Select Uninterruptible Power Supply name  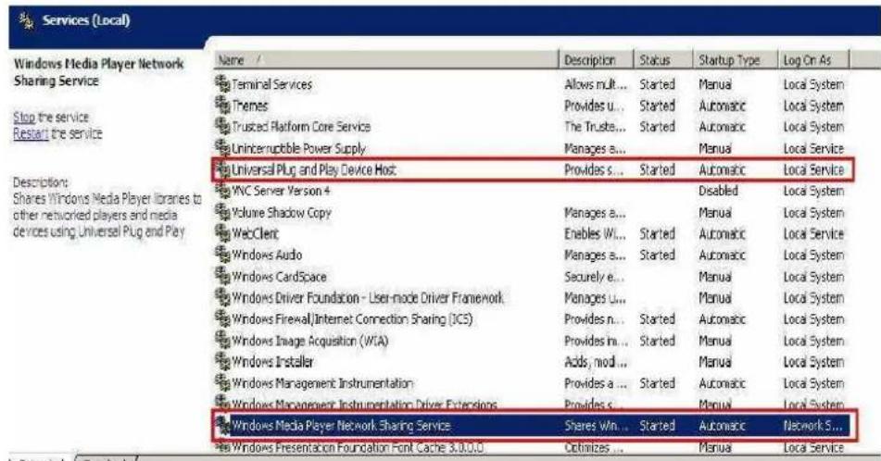point(299,149)
